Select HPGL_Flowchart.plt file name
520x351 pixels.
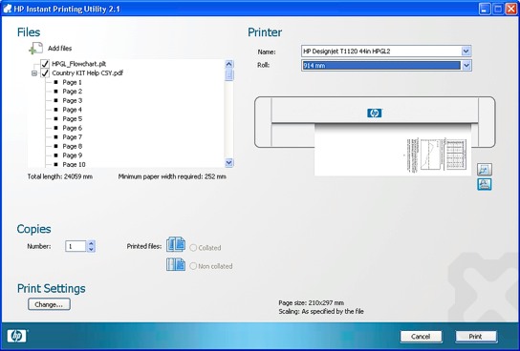coord(79,64)
